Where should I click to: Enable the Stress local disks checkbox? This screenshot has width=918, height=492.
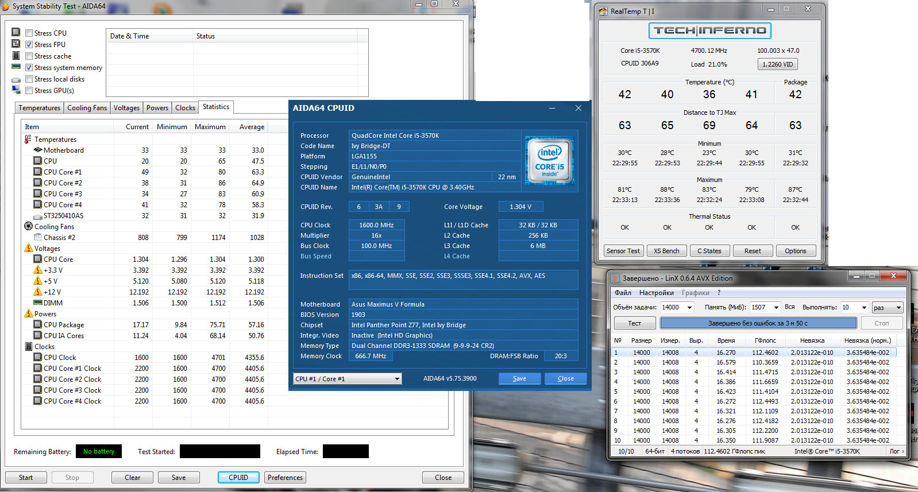pos(29,79)
